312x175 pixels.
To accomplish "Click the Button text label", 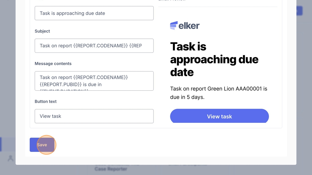I will 46,101.
